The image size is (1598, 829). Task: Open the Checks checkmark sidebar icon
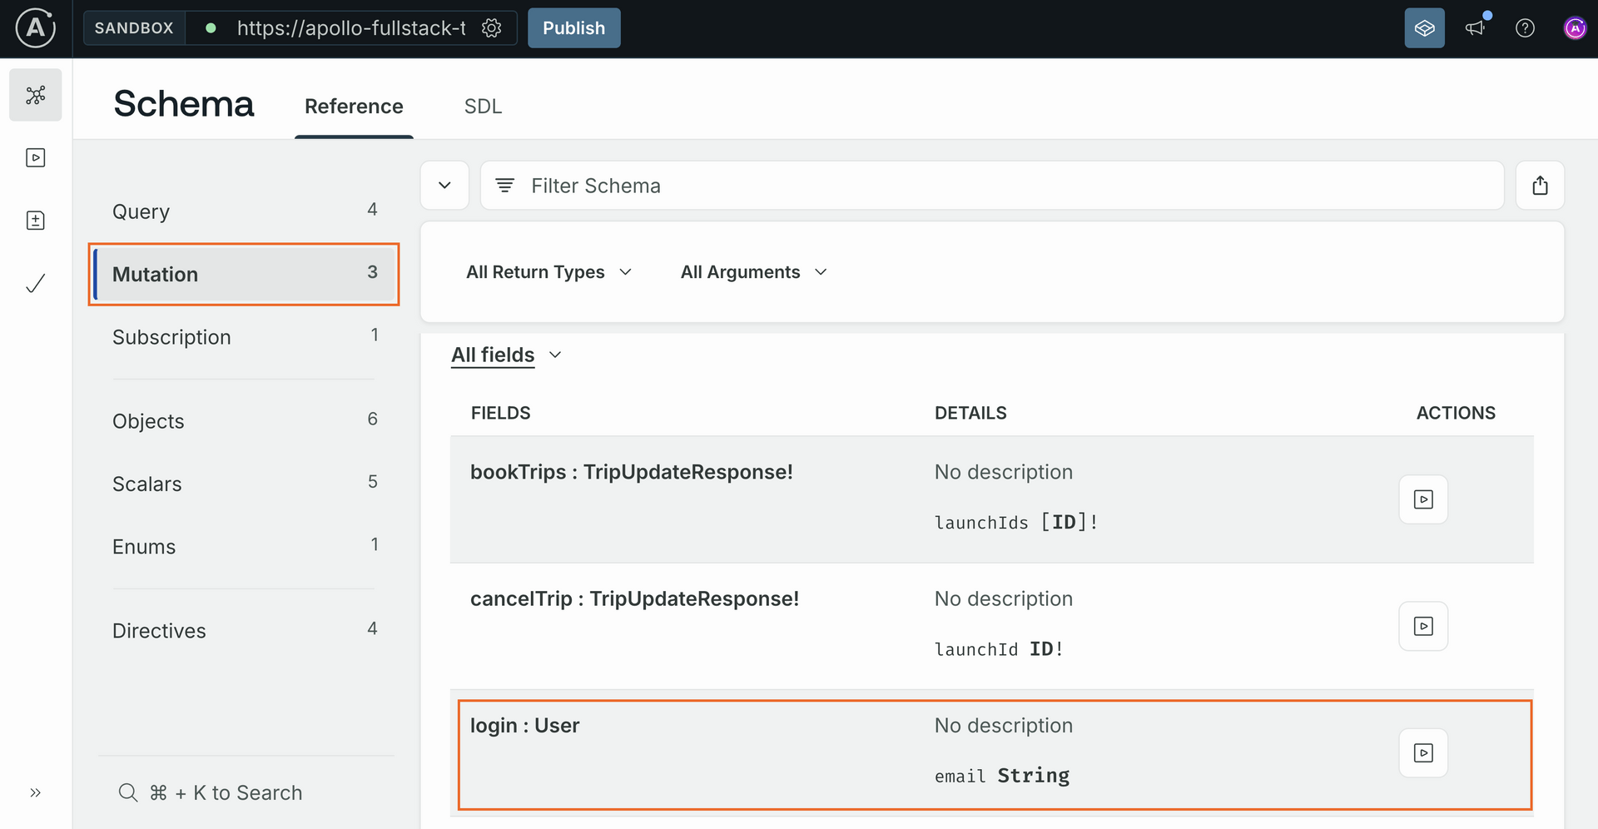pyautogui.click(x=36, y=284)
